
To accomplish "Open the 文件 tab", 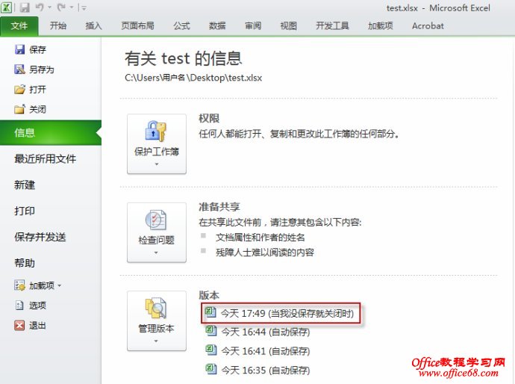I will click(x=19, y=26).
